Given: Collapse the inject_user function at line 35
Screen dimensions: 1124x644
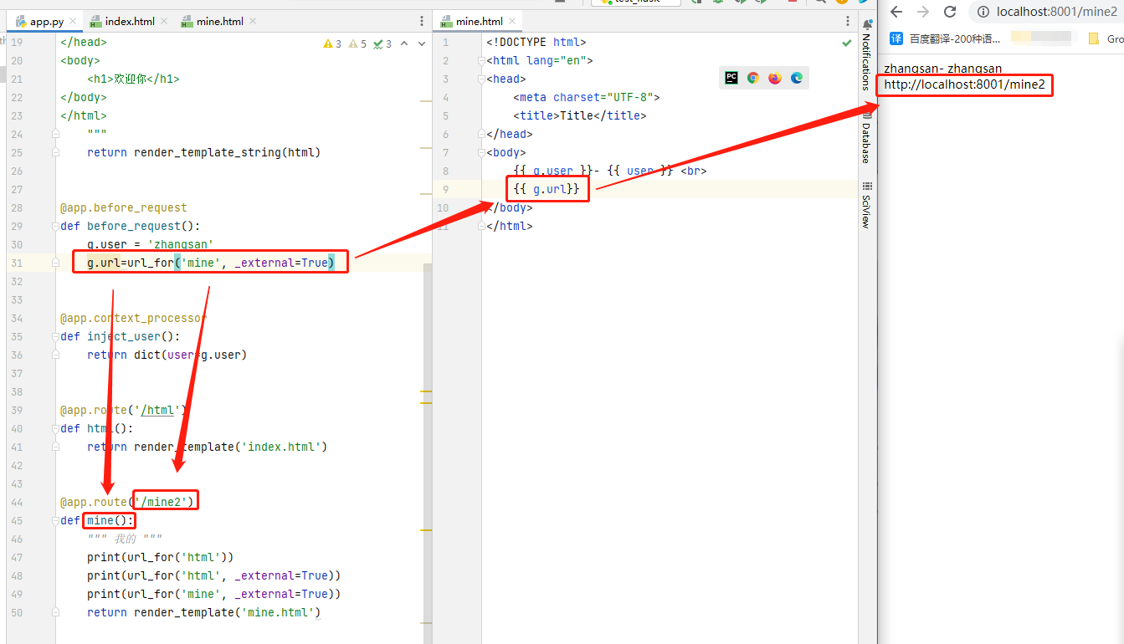Looking at the screenshot, I should click(x=55, y=336).
